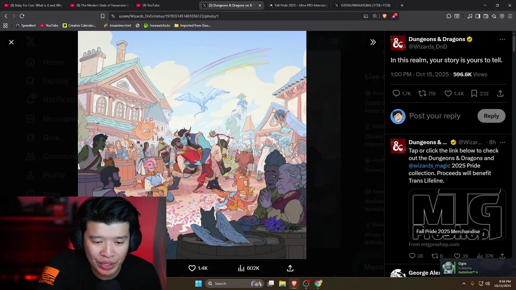This screenshot has width=516, height=290.
Task: Open the 1:00 PM · Oct 15, 2025 timestamp
Action: 420,75
